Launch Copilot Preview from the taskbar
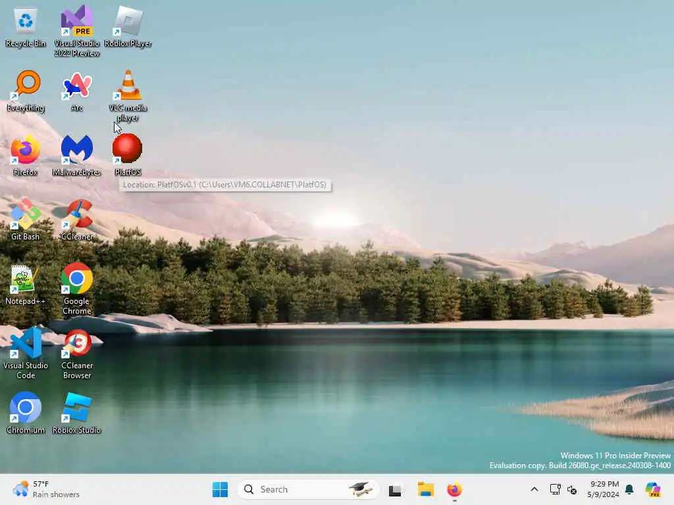This screenshot has height=505, width=674. [x=654, y=489]
